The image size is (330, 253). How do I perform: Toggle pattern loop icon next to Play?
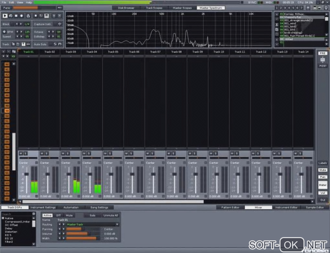(10, 16)
